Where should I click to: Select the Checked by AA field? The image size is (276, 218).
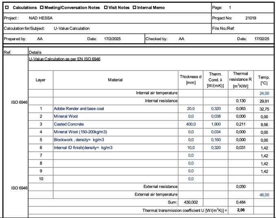coord(182,39)
